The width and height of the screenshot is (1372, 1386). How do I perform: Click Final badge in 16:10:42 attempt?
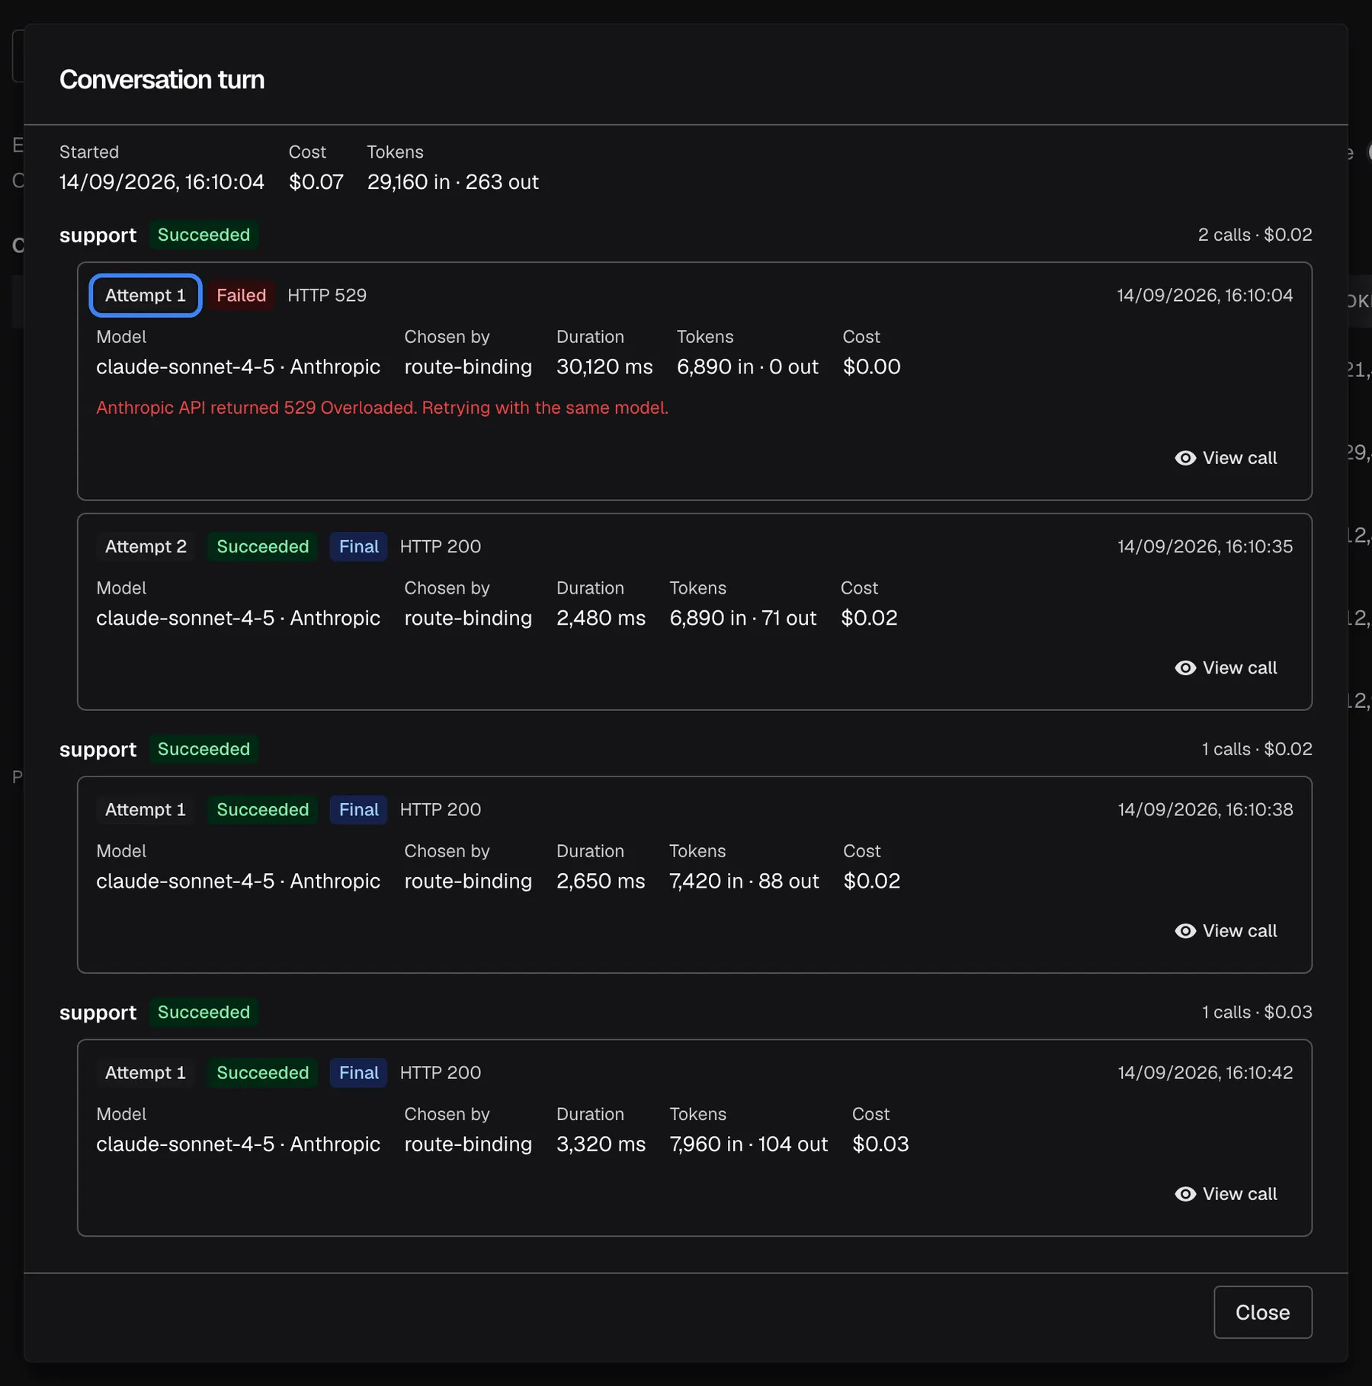(x=358, y=1072)
